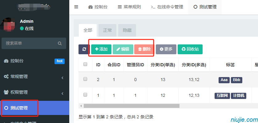258x123 pixels.
Task: Switch to the 正常 tab
Action: click(x=107, y=31)
